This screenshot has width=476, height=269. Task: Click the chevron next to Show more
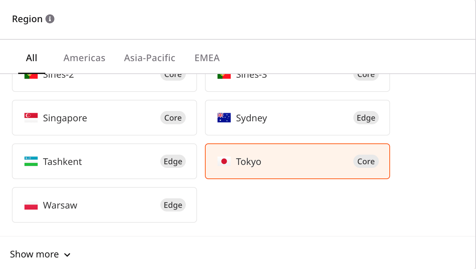click(x=67, y=255)
